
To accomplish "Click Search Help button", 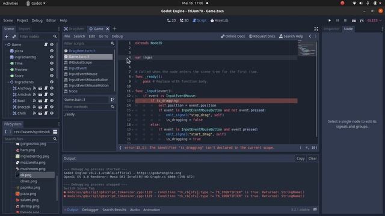I will [291, 36].
